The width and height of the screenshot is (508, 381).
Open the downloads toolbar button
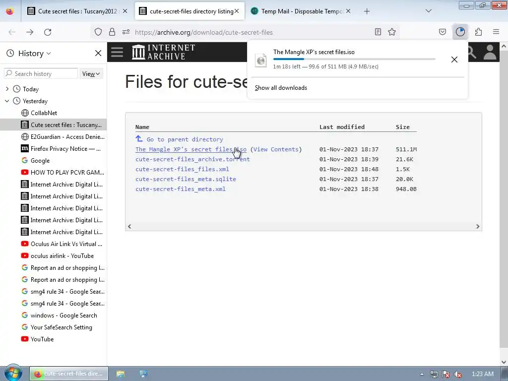[460, 32]
